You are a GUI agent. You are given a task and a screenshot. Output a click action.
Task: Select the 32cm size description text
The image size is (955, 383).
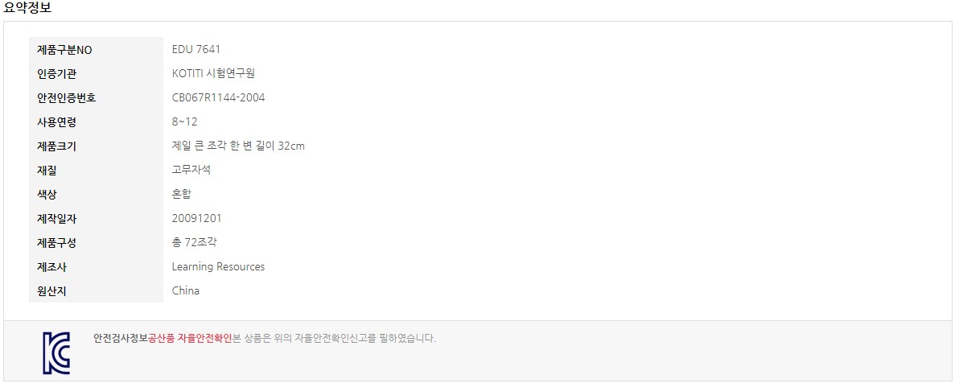pos(238,146)
